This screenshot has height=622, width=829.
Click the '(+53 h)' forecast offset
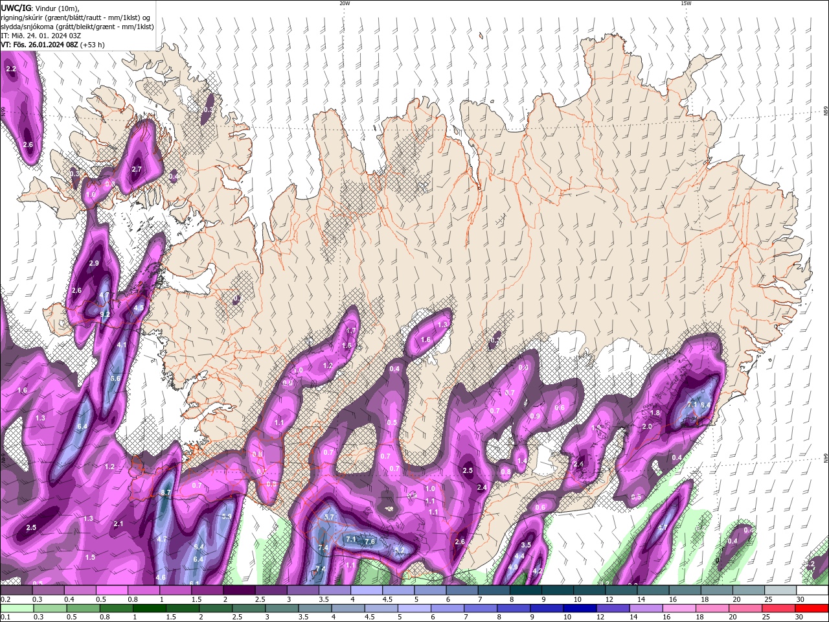click(93, 45)
